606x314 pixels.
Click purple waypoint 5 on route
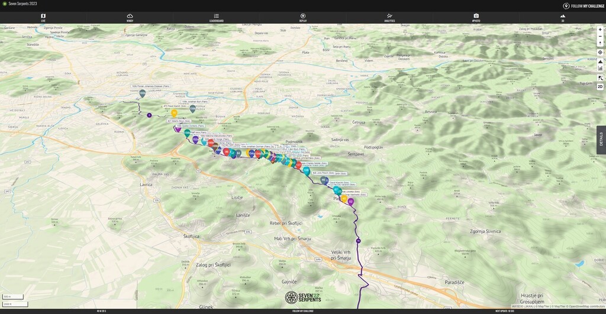tap(149, 115)
